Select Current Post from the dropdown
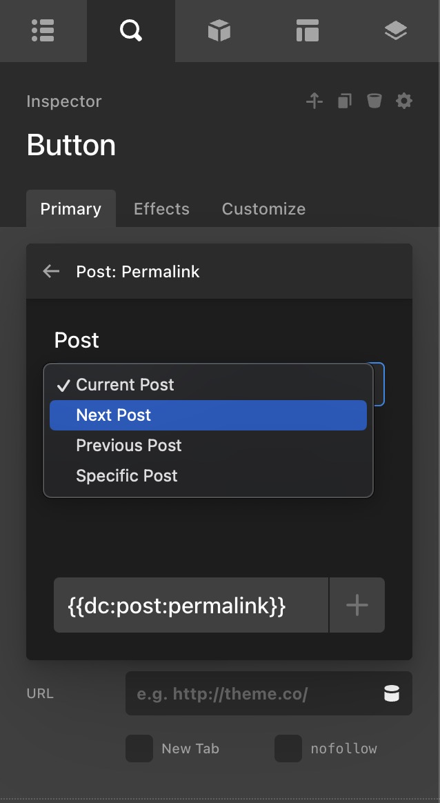Screen dimensions: 440x803 [125, 385]
